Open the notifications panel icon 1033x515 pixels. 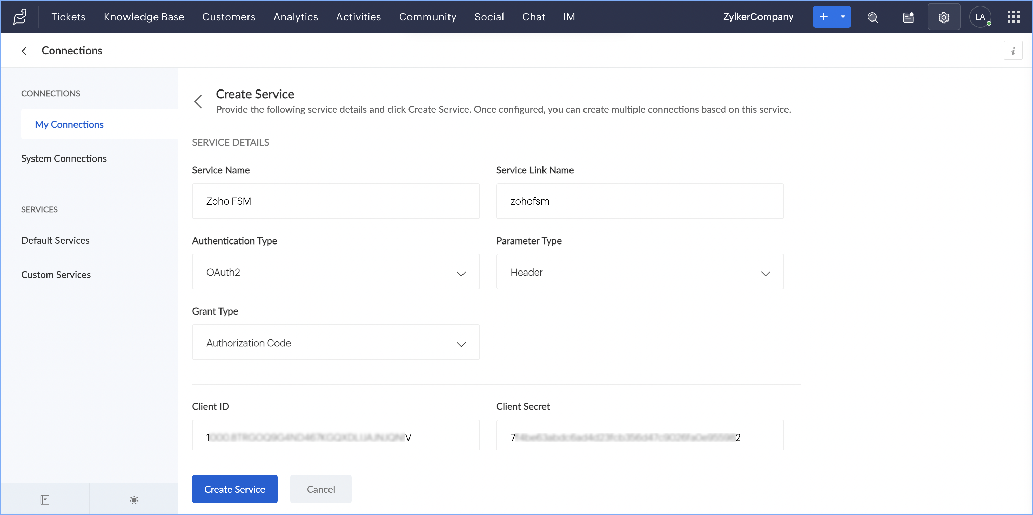tap(908, 17)
